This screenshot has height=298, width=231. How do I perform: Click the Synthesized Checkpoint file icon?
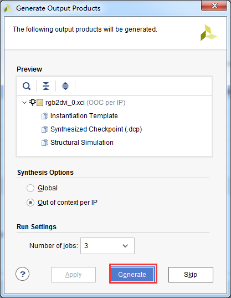45,129
